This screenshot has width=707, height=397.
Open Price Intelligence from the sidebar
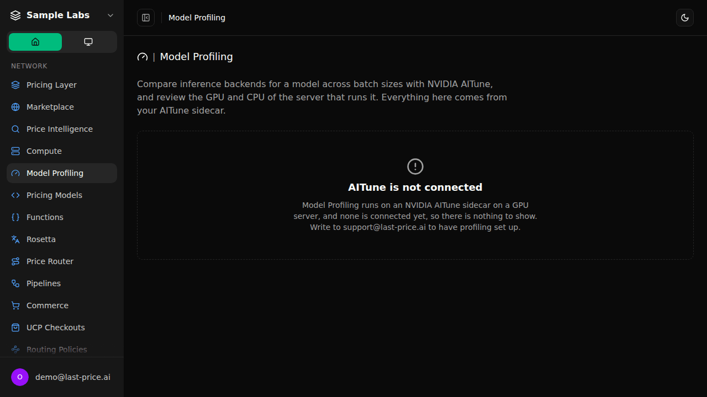[x=62, y=129]
